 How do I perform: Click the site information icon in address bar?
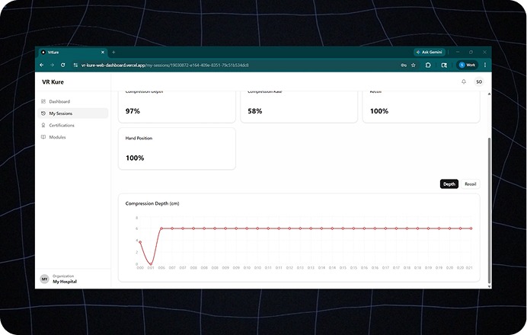click(x=75, y=65)
